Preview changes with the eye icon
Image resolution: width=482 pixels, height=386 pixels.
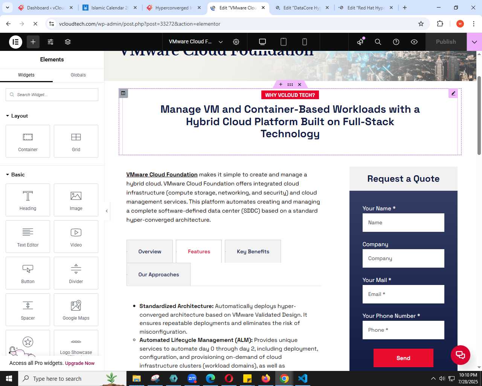414,42
